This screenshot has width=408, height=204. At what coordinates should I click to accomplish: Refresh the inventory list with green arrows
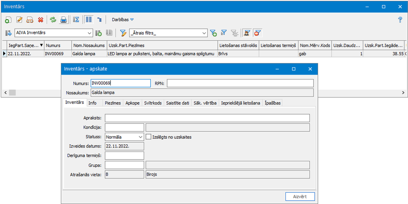53,20
